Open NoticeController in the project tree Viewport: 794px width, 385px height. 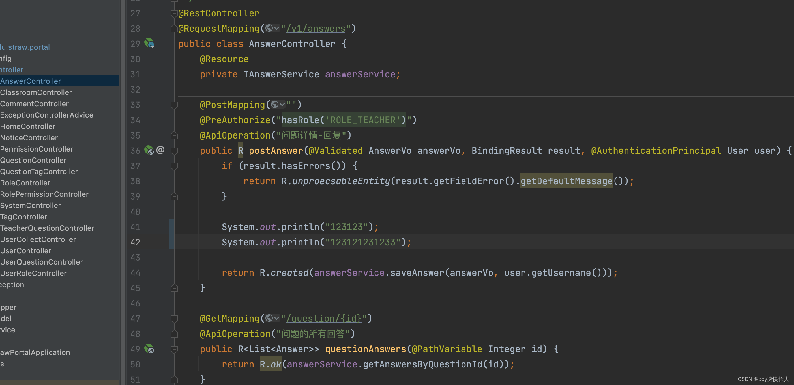[29, 138]
